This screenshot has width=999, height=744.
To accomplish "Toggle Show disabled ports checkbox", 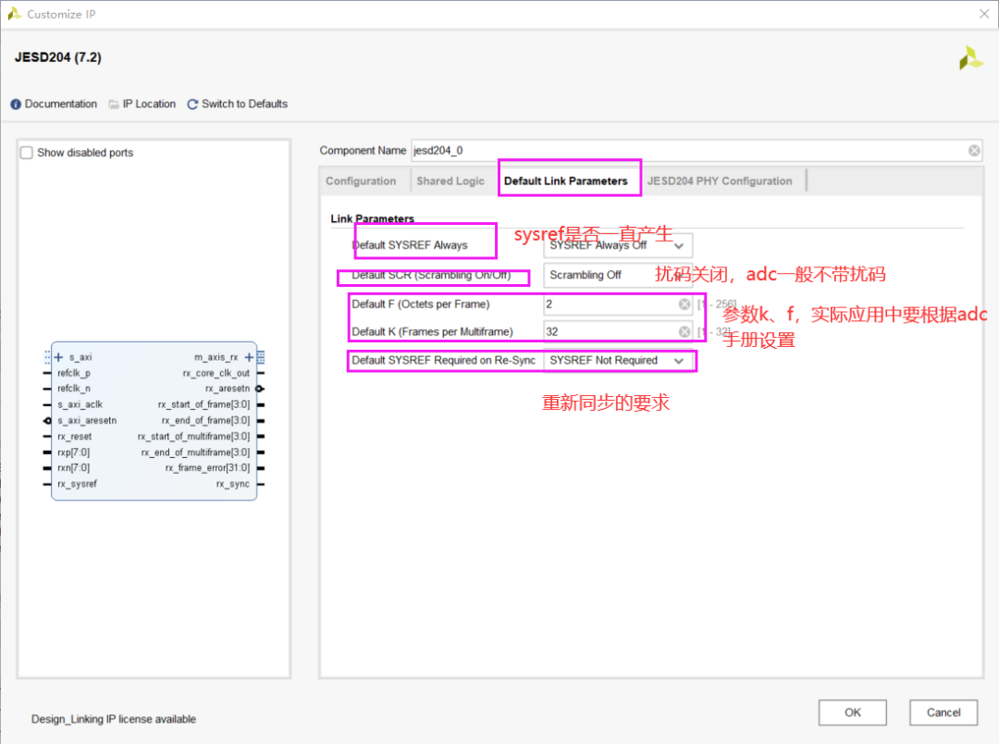I will pyautogui.click(x=27, y=153).
